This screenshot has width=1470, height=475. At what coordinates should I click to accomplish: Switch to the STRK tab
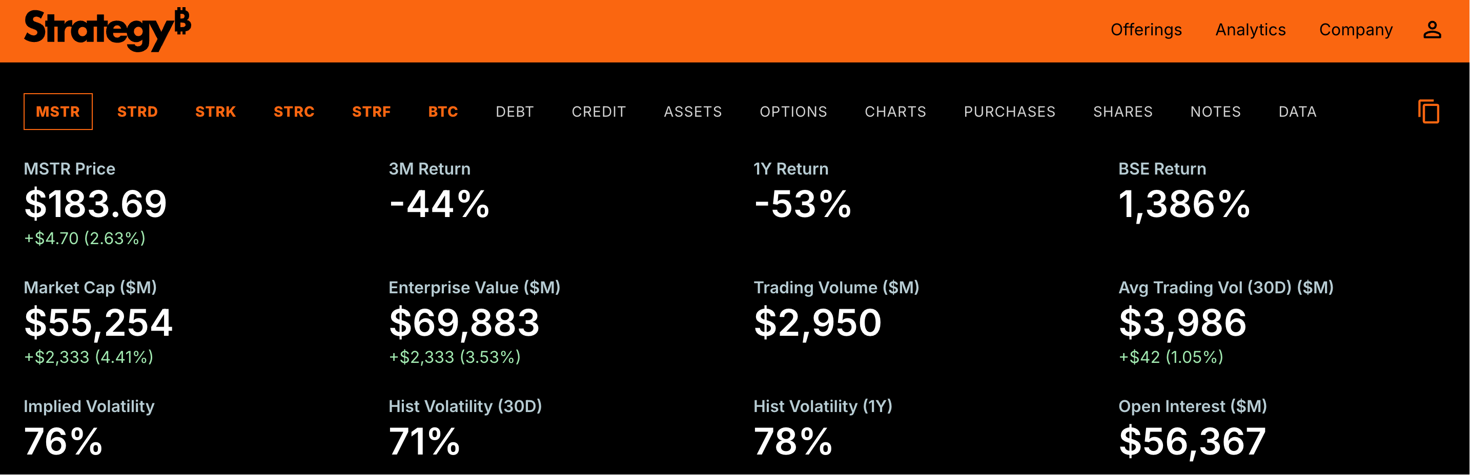(x=216, y=112)
